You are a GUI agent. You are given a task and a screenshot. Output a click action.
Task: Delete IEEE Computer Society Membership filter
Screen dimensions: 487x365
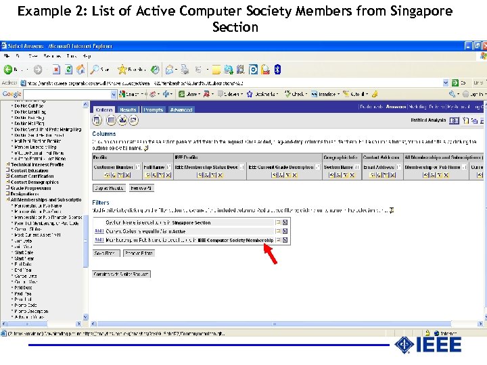tap(285, 240)
